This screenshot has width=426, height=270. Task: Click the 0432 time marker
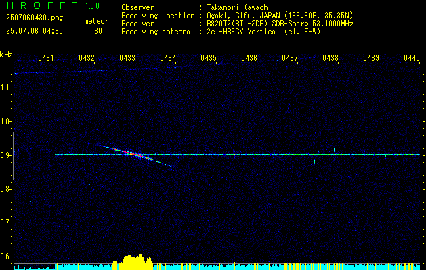pyautogui.click(x=87, y=57)
